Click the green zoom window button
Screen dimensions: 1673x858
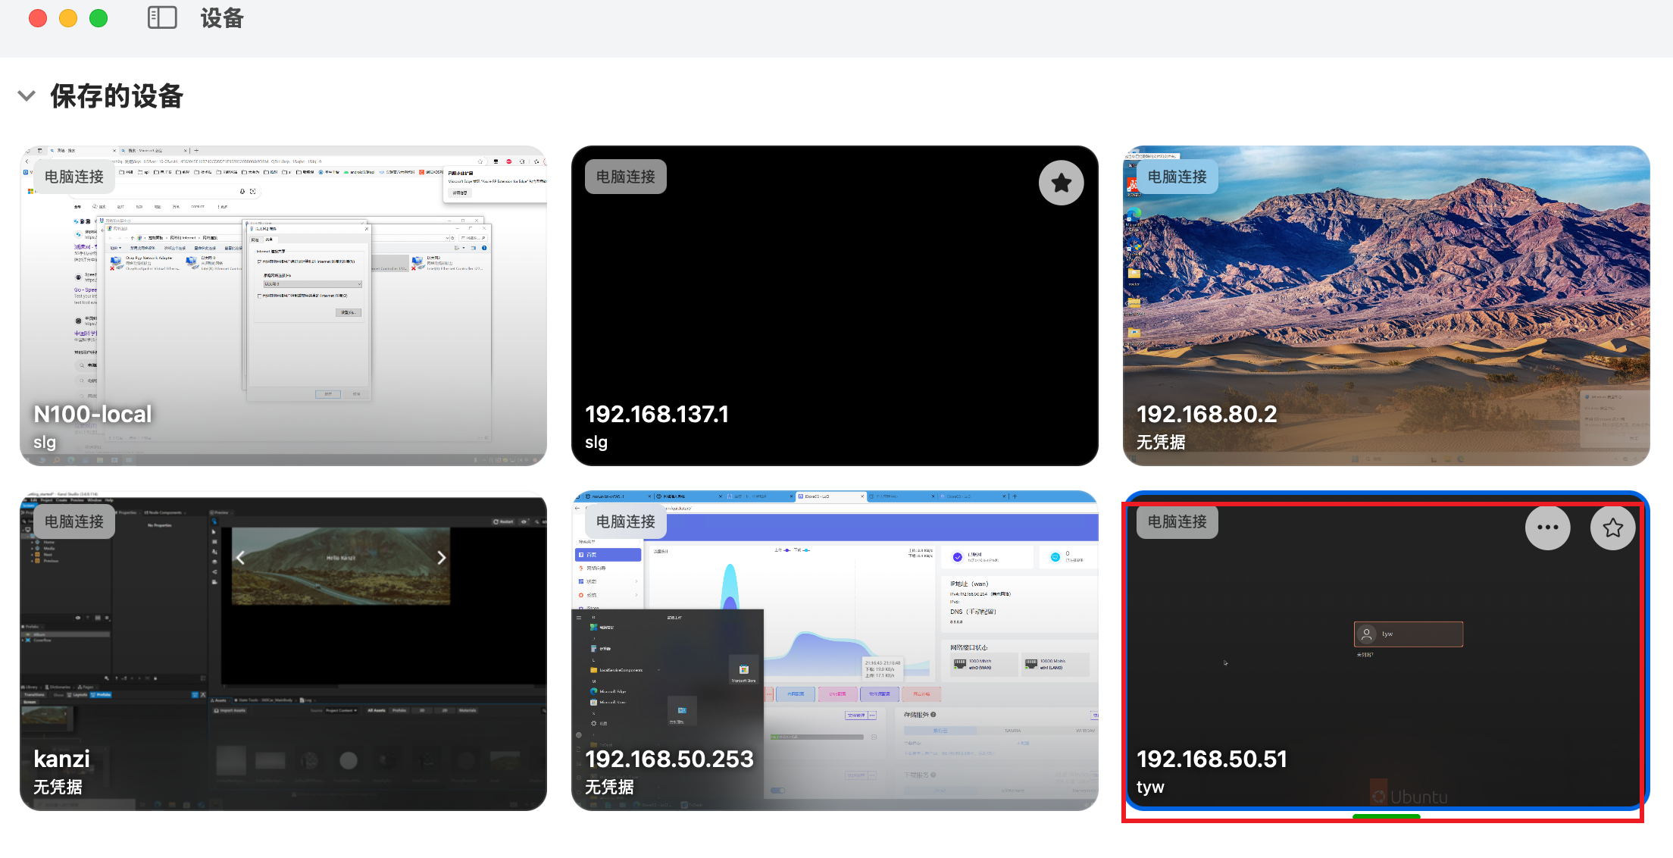click(99, 18)
